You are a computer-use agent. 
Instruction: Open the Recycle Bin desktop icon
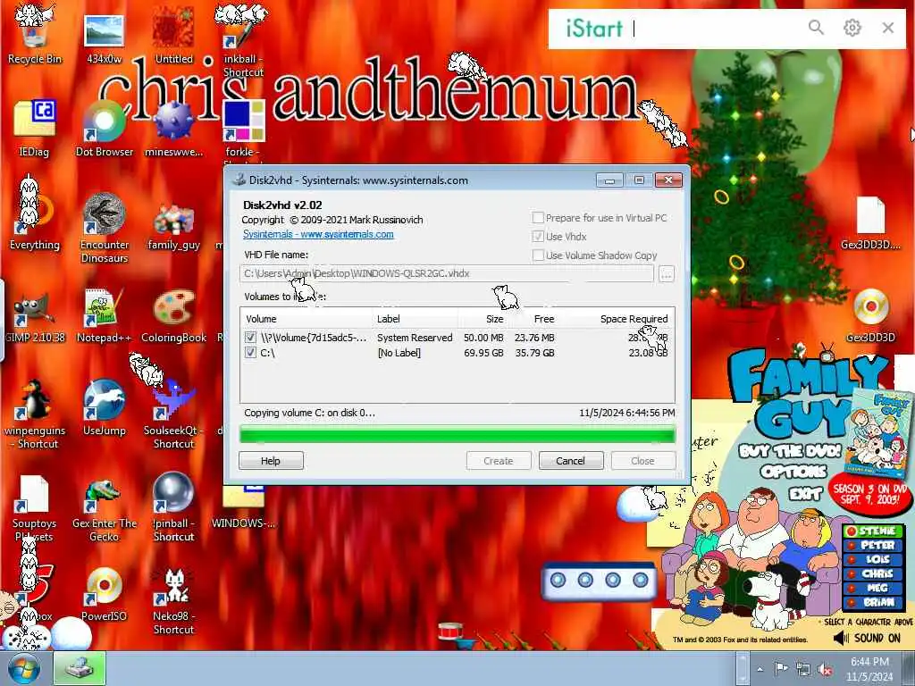pos(35,35)
